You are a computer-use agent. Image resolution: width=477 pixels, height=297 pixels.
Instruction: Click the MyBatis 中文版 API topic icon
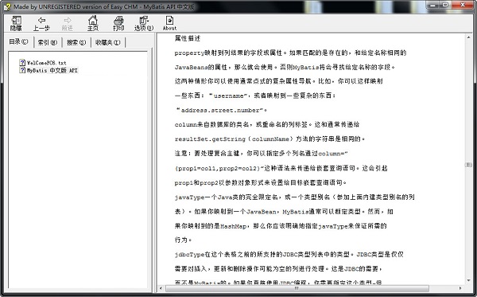22,70
